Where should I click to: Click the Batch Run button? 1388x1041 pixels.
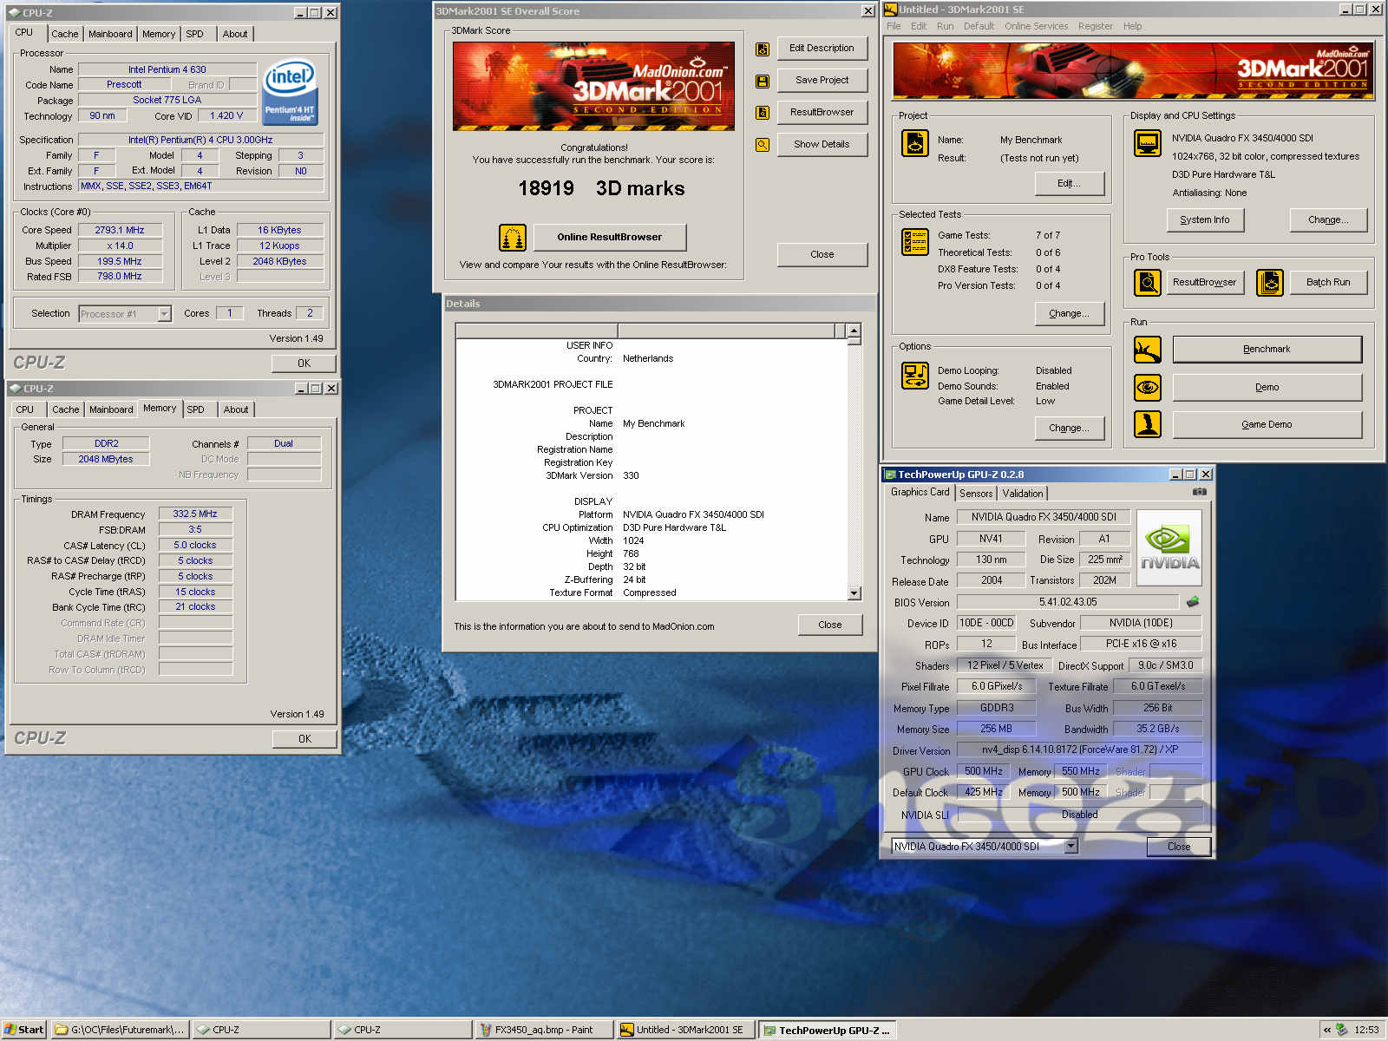click(x=1328, y=283)
